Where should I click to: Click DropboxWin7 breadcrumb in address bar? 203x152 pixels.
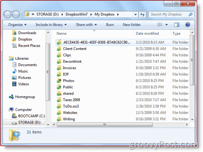pos(76,14)
